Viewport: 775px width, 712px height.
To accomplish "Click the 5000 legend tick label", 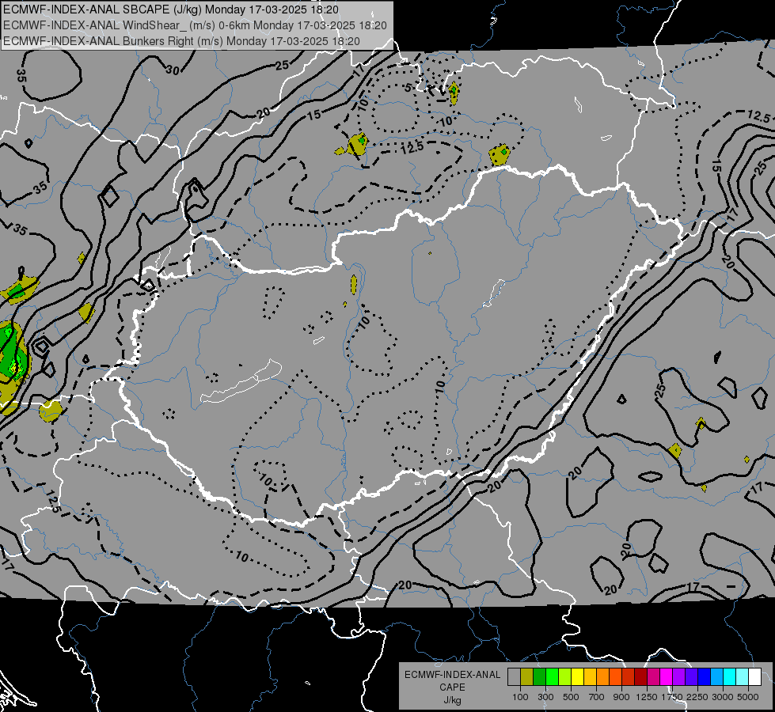I will [748, 697].
